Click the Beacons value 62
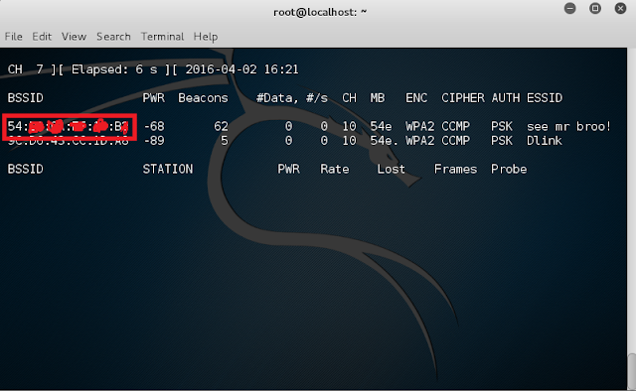 point(221,126)
